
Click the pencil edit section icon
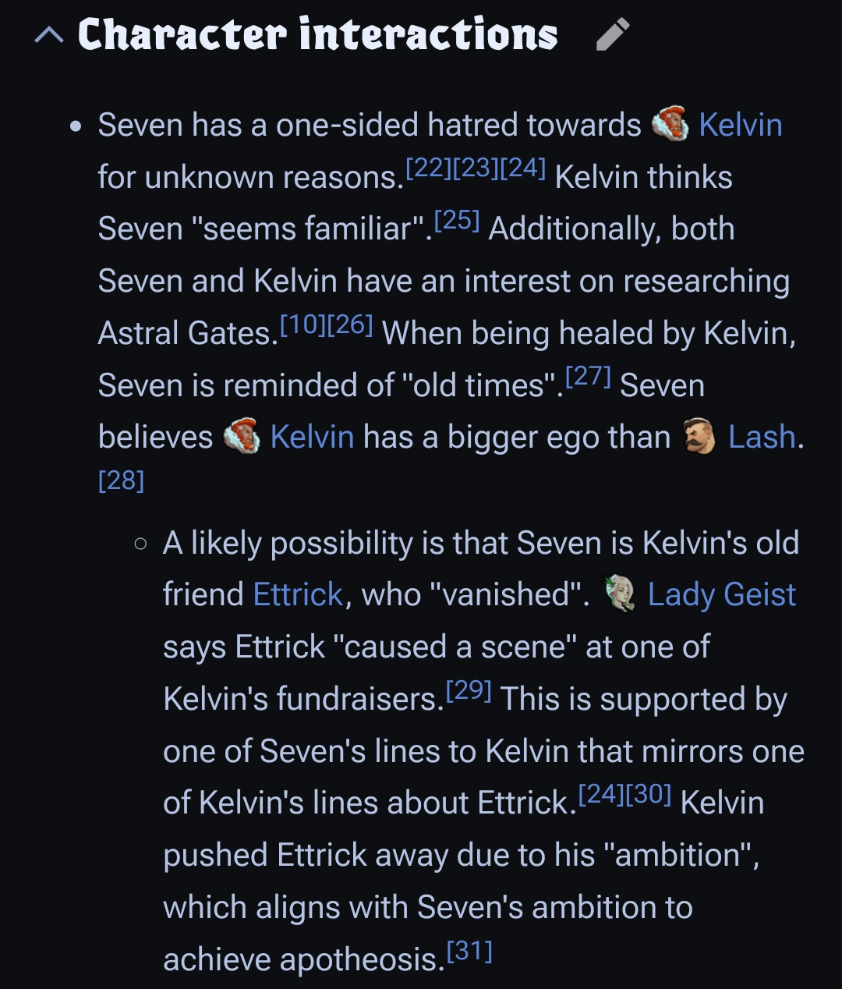pos(612,35)
